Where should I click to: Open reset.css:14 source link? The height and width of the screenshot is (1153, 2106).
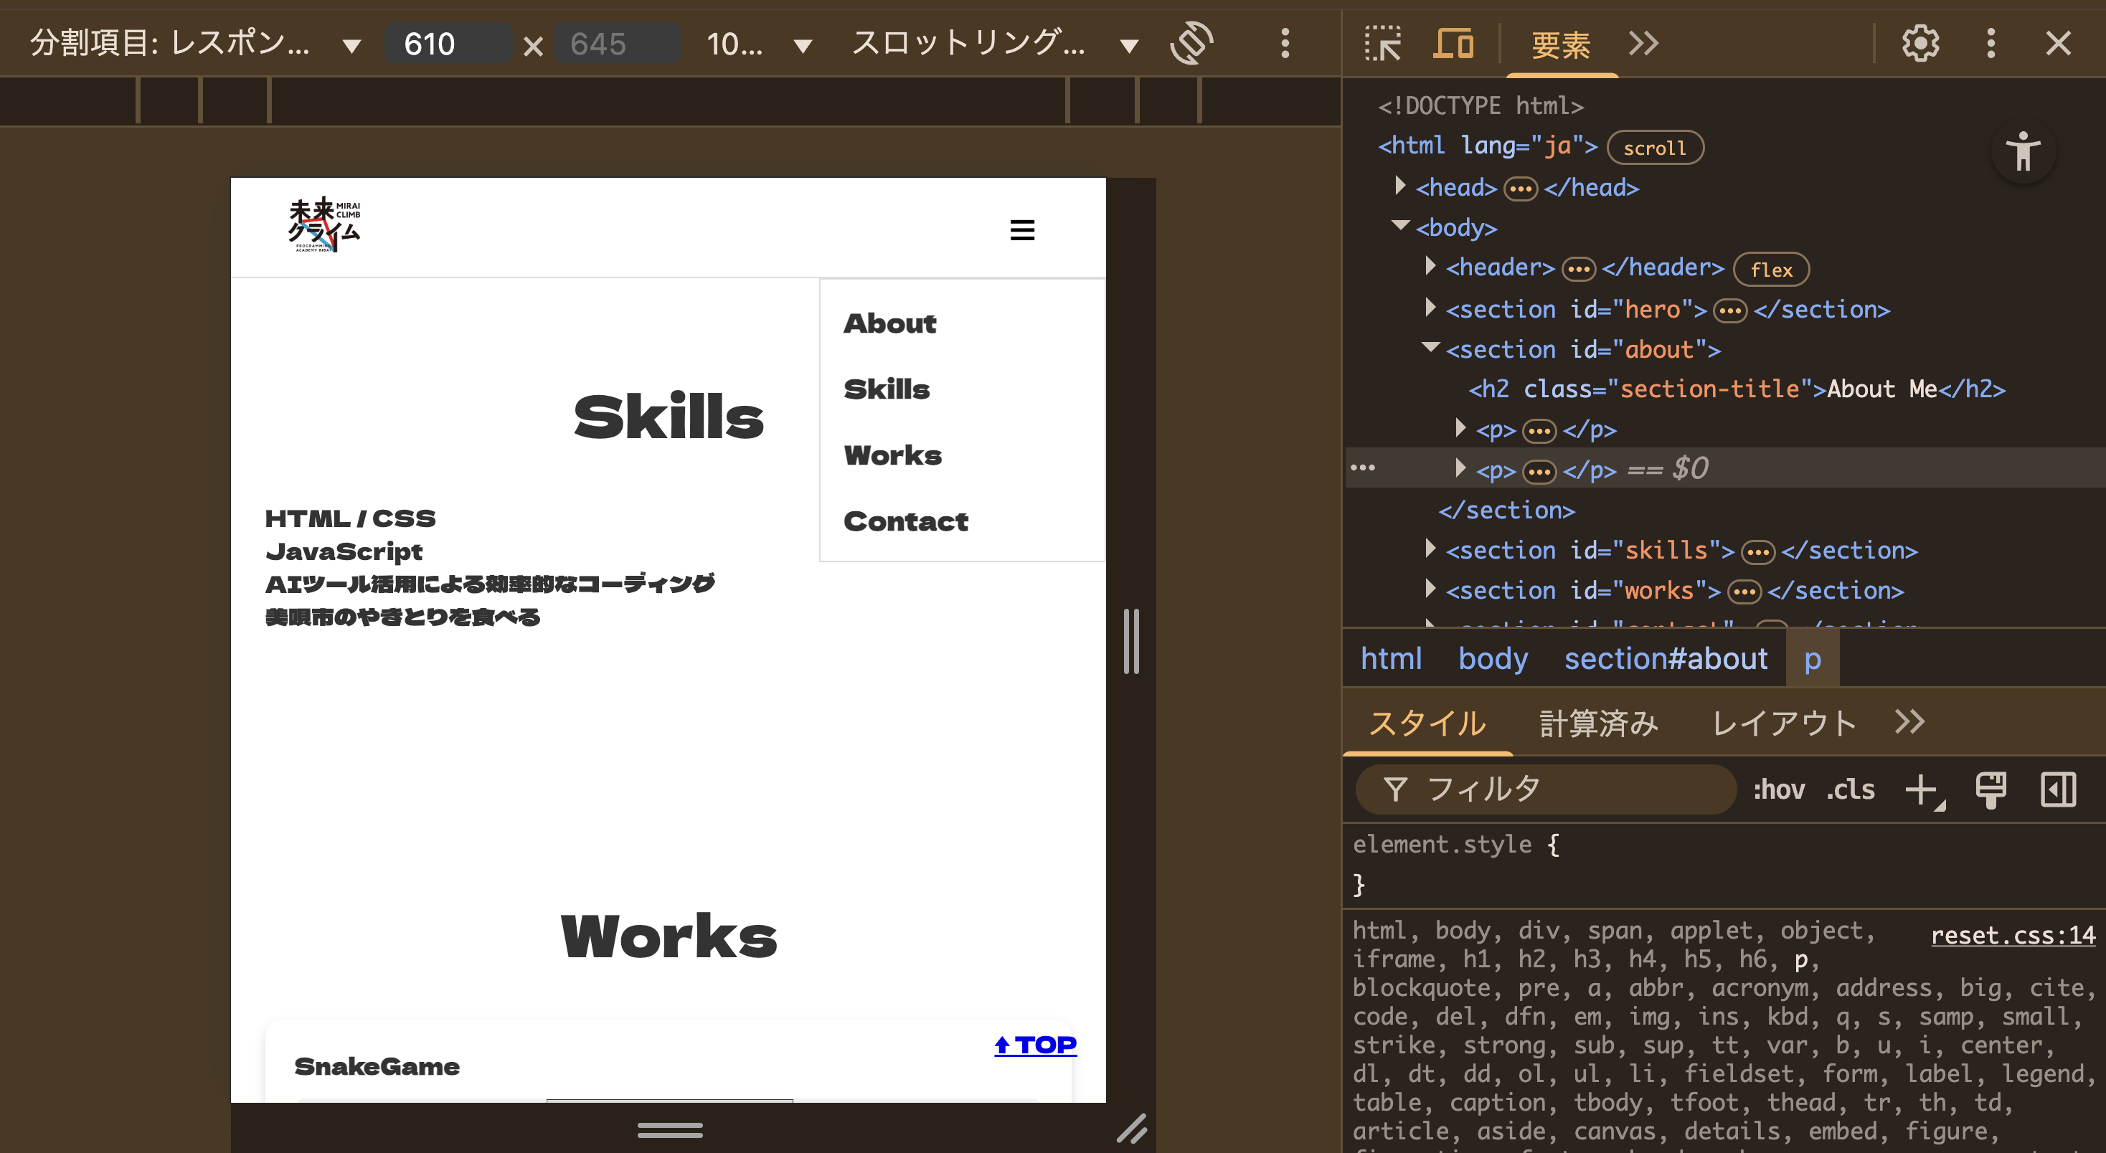(2012, 936)
